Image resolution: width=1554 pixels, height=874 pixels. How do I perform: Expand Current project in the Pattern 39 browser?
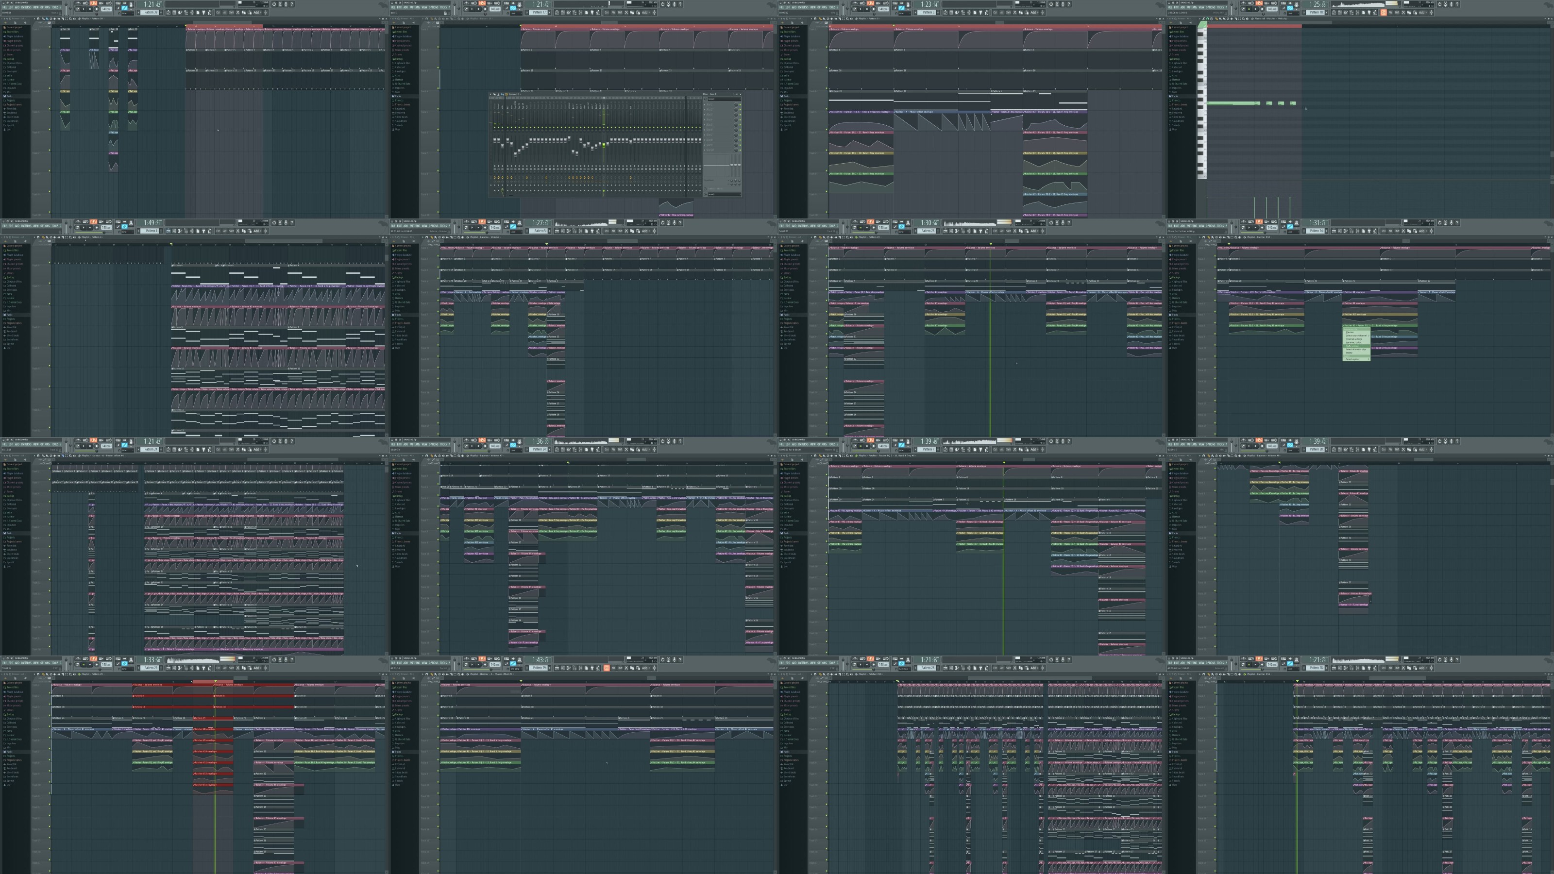click(13, 27)
